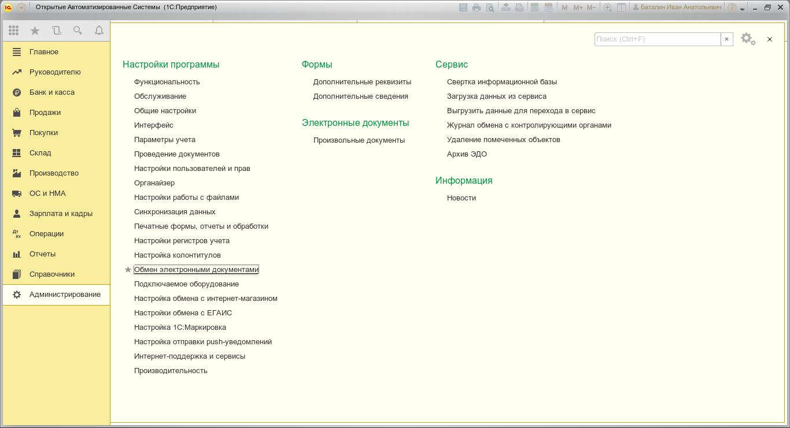Screen dimensions: 790x428
Task: Open Интернет-поддержка и сервисы link
Action: (x=190, y=356)
